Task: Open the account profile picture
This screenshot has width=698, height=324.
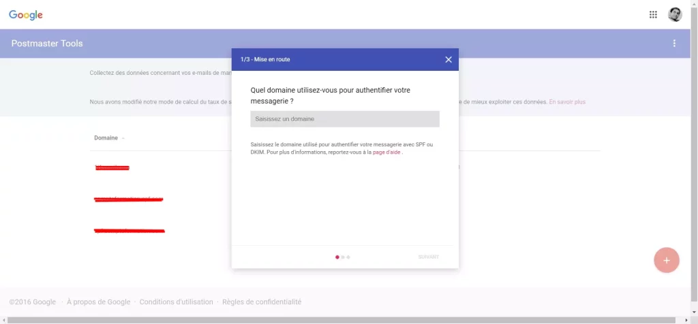Action: coord(675,15)
